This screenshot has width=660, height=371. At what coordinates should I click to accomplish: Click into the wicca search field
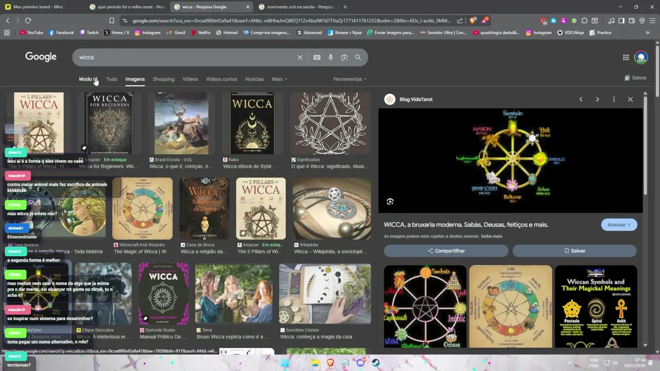[186, 57]
